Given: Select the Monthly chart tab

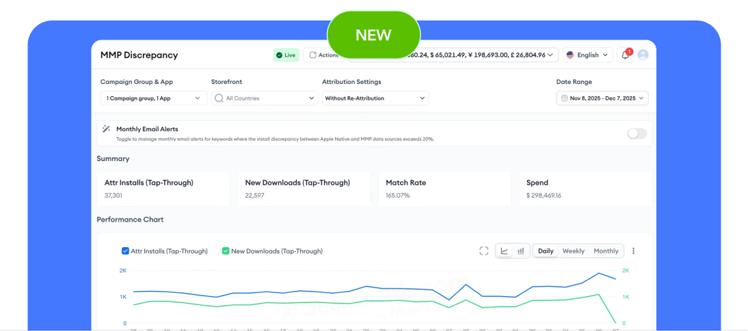Looking at the screenshot, I should (x=606, y=251).
